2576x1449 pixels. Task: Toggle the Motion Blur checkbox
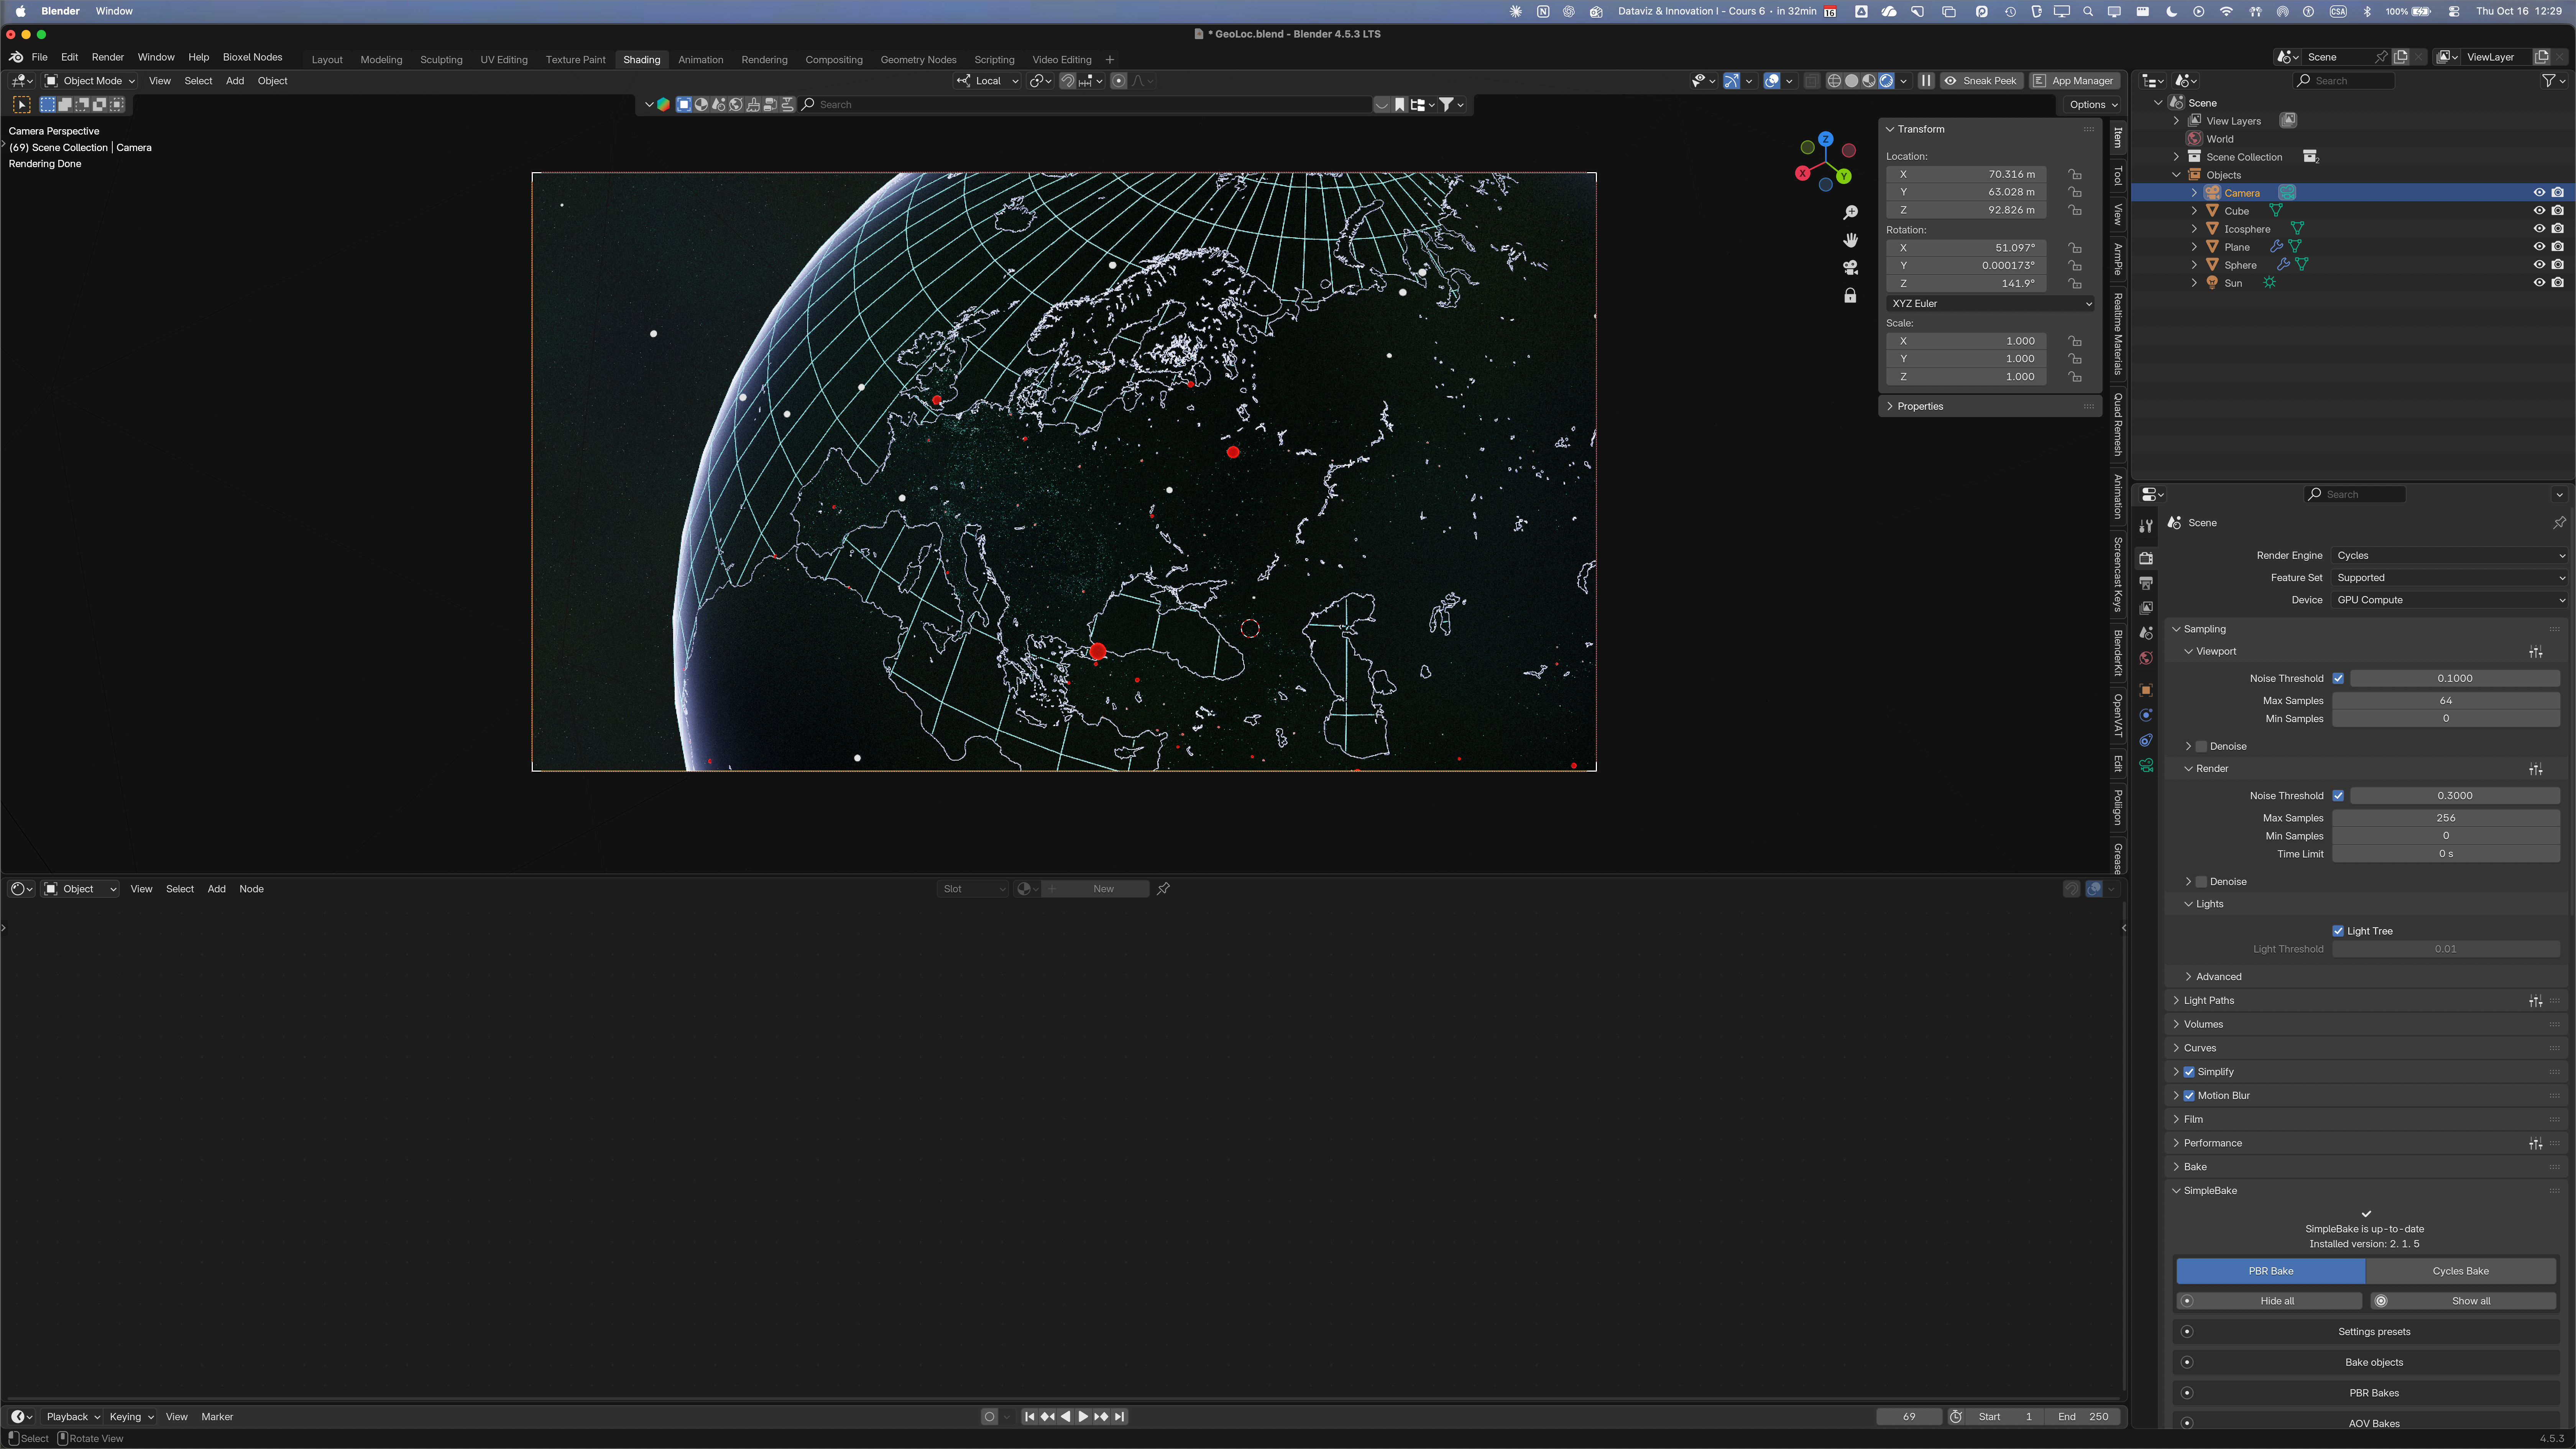(x=2189, y=1096)
